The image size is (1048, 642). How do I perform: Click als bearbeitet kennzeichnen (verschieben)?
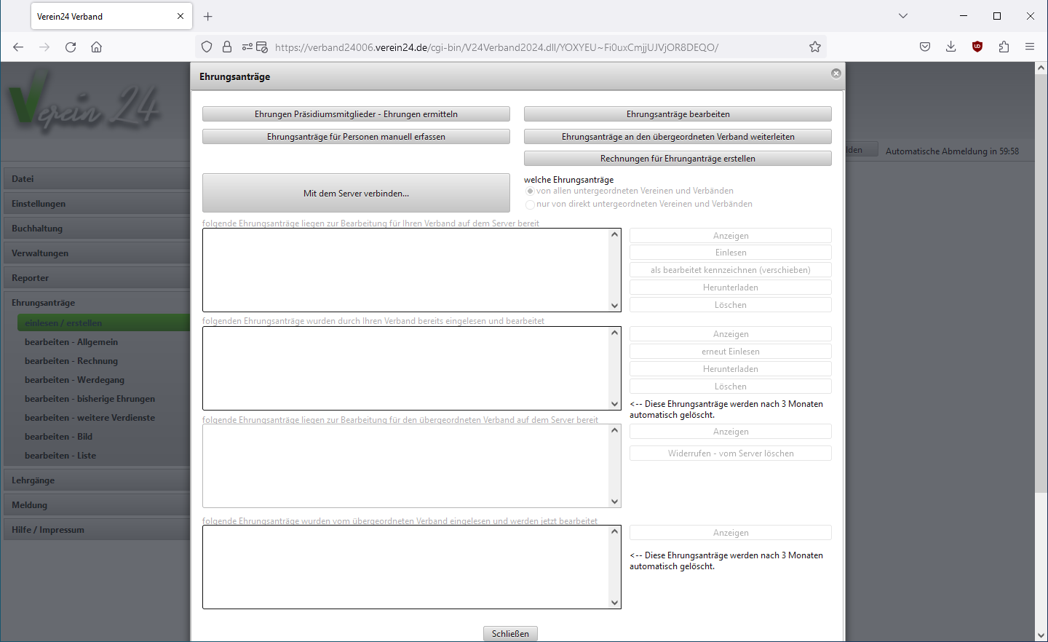731,270
